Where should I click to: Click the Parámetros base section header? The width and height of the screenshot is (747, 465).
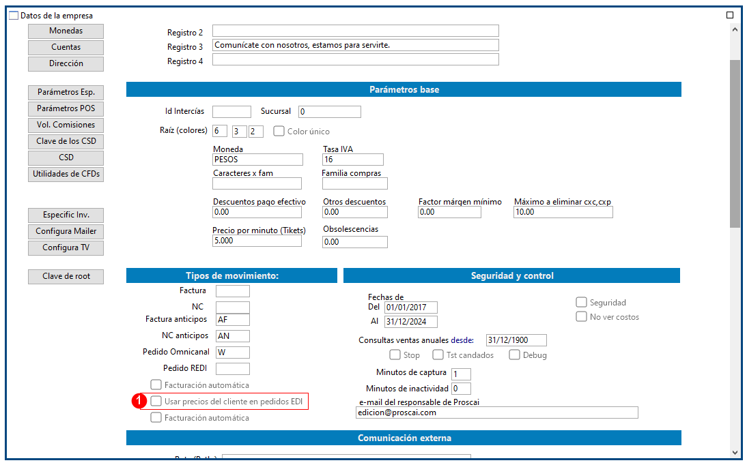point(404,89)
